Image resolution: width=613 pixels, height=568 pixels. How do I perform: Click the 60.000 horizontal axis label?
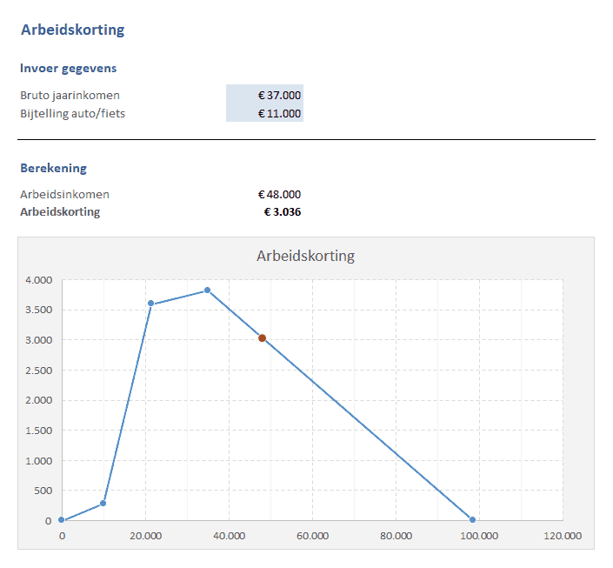point(312,536)
